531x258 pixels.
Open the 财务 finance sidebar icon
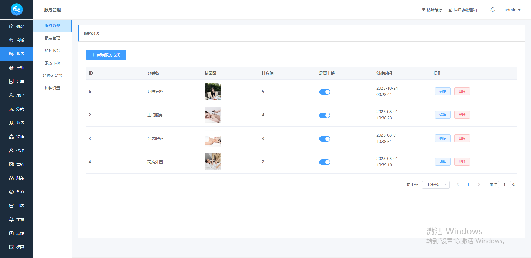(11, 178)
